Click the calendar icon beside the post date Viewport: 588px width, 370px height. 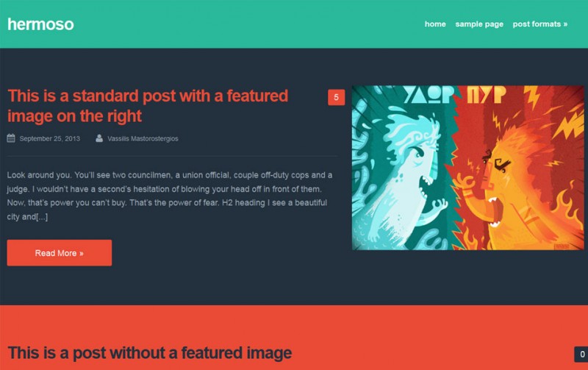pyautogui.click(x=11, y=138)
